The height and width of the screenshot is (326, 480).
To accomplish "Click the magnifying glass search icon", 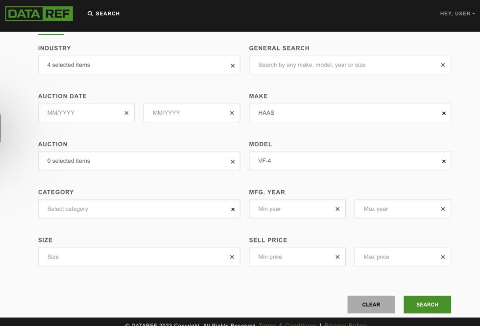I will click(x=89, y=13).
